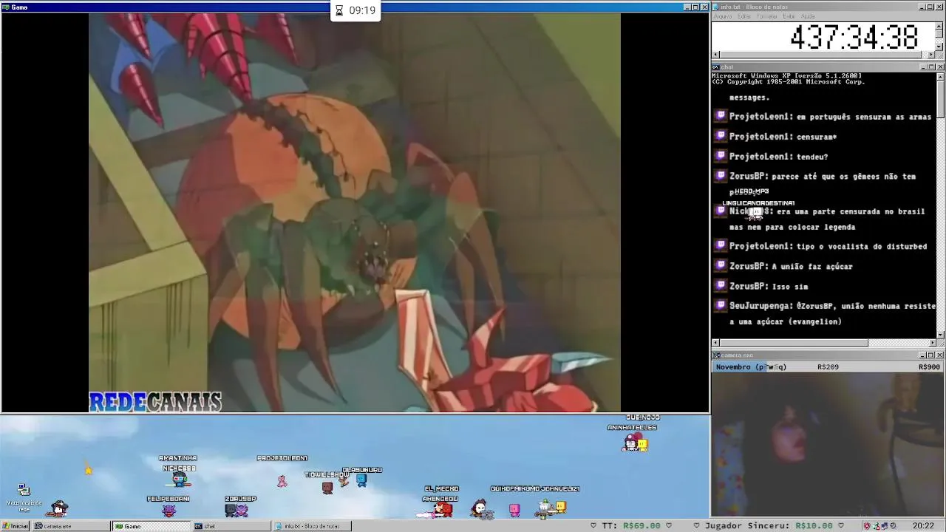Screen dimensions: 946x532
Task: Click Twitch badge beside 'em português' message
Action: coord(721,116)
